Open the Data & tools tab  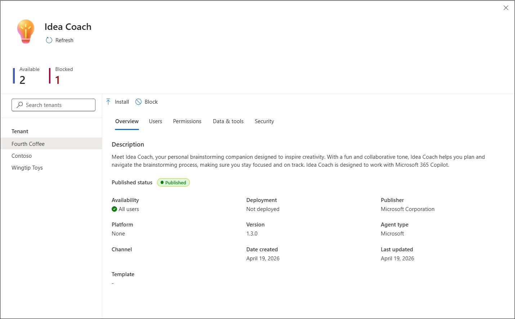(228, 121)
